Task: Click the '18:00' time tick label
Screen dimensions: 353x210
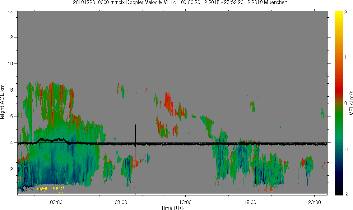Action: pyautogui.click(x=250, y=202)
